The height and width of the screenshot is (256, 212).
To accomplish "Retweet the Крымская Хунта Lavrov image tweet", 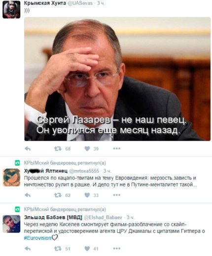I will [58, 148].
